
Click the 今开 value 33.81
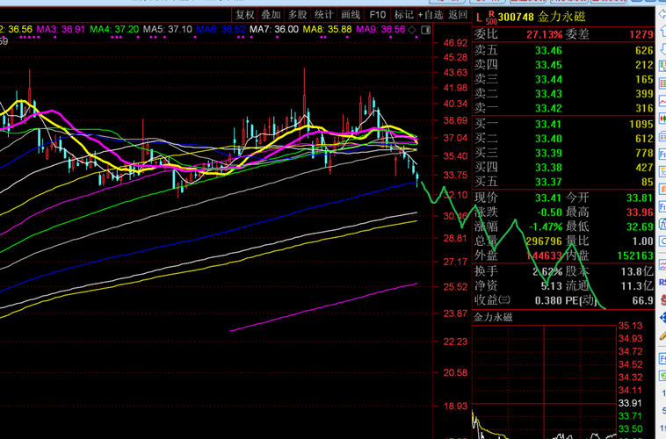(x=641, y=198)
